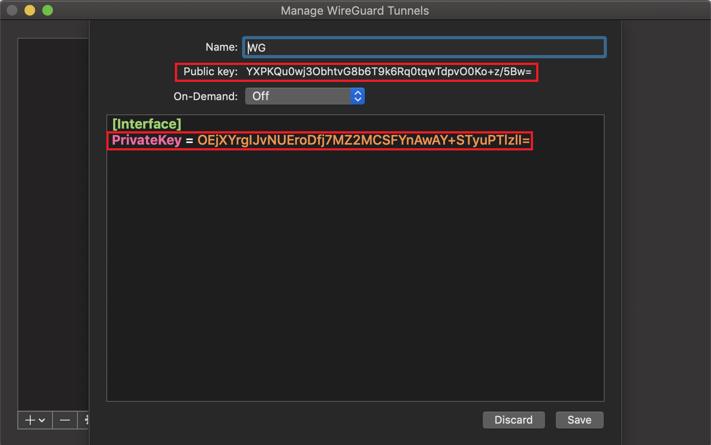Viewport: 711px width, 445px height.
Task: Click the Manage WireGuard Tunnels title bar
Action: tap(355, 10)
